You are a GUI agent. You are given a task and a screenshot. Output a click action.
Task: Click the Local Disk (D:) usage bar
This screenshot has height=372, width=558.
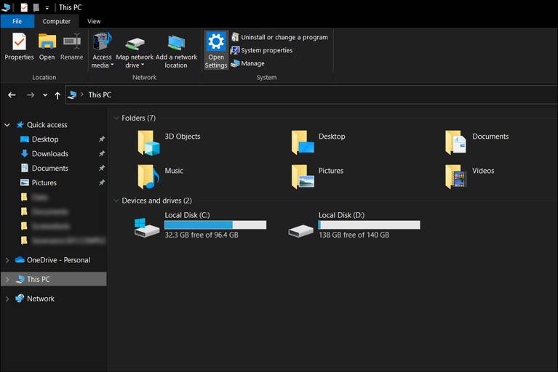click(369, 225)
